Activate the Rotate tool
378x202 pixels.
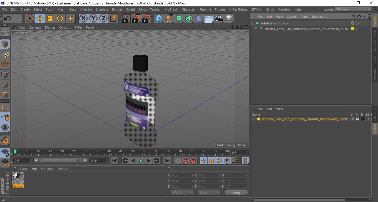[x=60, y=19]
